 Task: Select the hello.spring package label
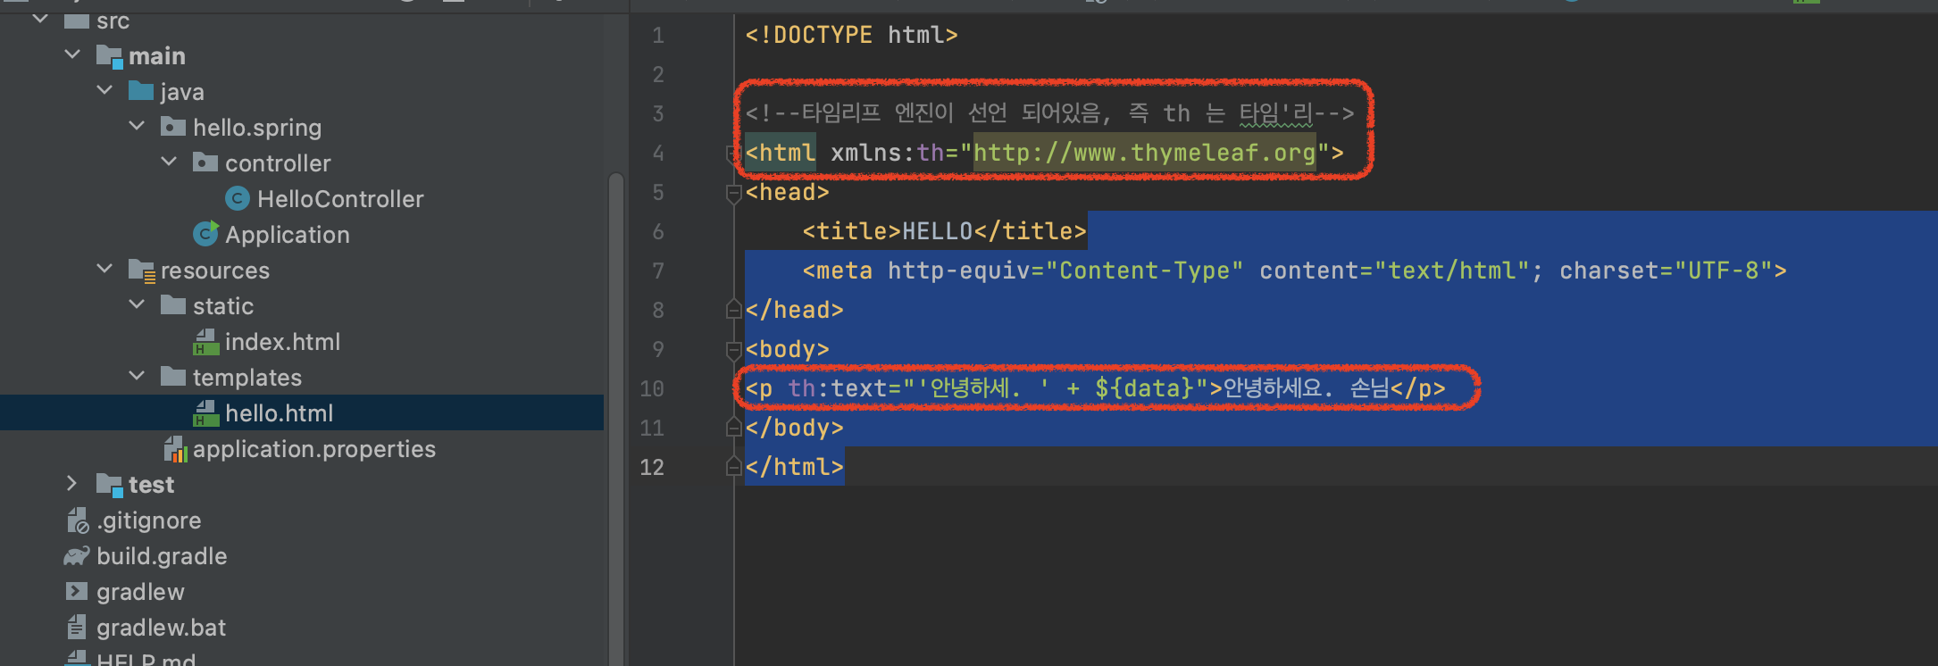coord(257,127)
